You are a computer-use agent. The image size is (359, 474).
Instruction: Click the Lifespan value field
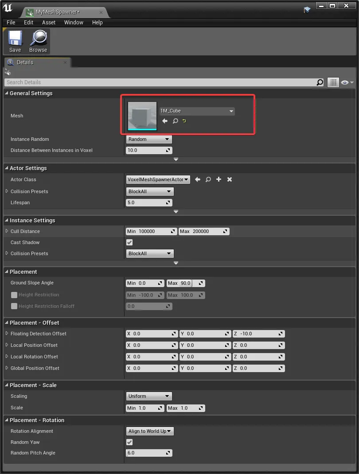(145, 202)
